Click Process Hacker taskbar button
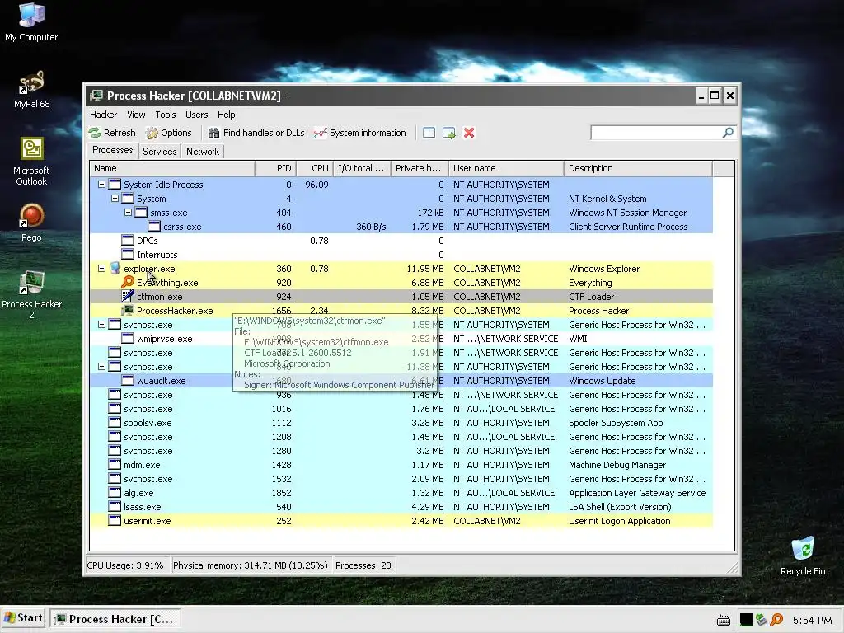The height and width of the screenshot is (633, 844). click(115, 619)
